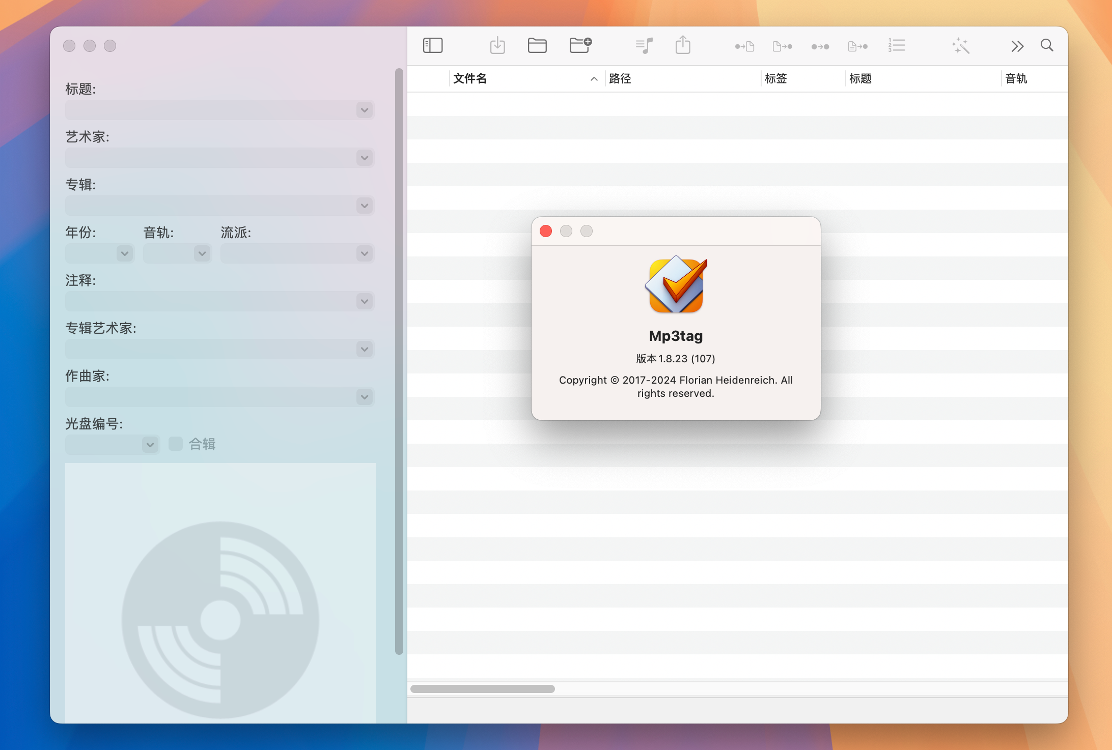Sort by the 音轨 column header
The width and height of the screenshot is (1112, 750).
tap(1035, 79)
